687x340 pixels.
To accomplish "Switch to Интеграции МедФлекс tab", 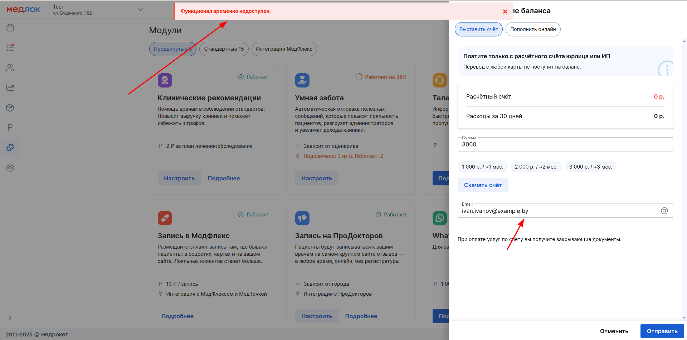I will pyautogui.click(x=284, y=49).
